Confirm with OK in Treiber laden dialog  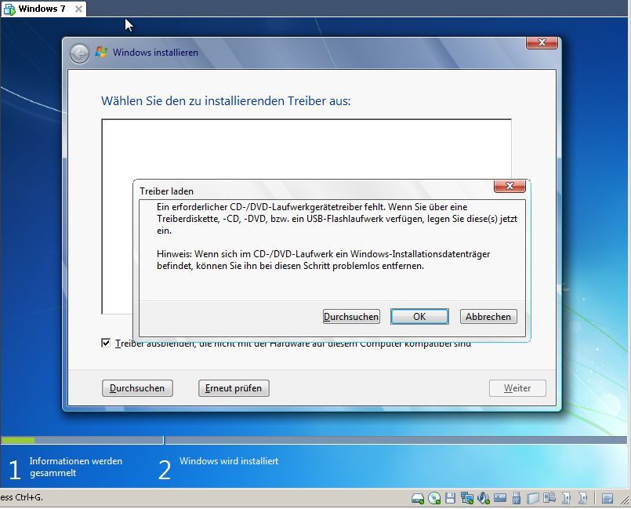click(419, 317)
